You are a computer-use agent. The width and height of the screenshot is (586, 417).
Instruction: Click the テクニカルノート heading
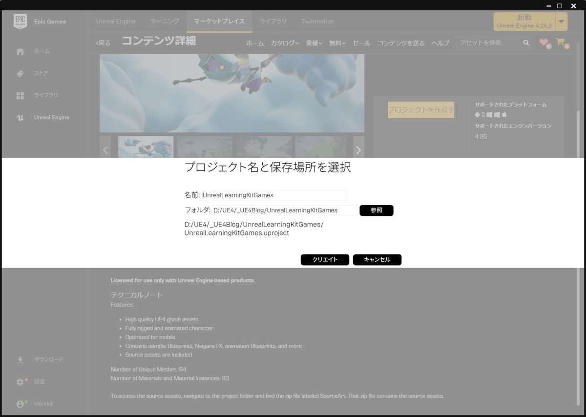tap(137, 295)
